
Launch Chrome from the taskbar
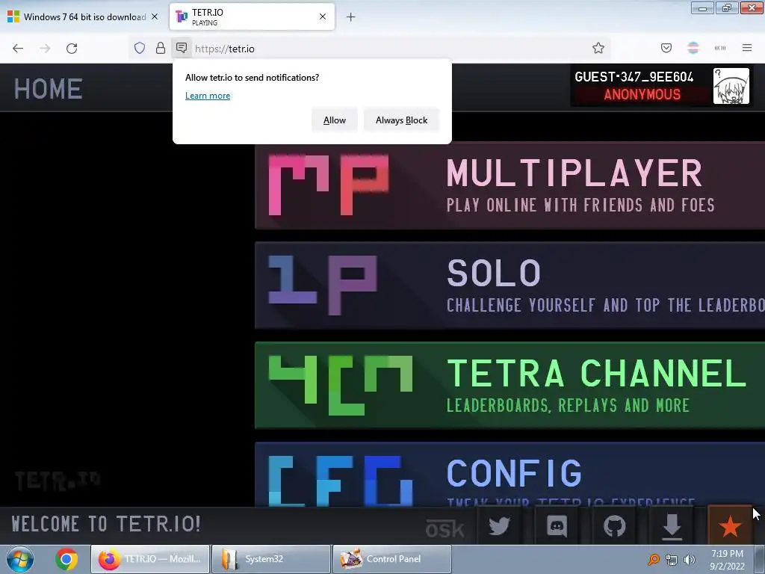[66, 559]
